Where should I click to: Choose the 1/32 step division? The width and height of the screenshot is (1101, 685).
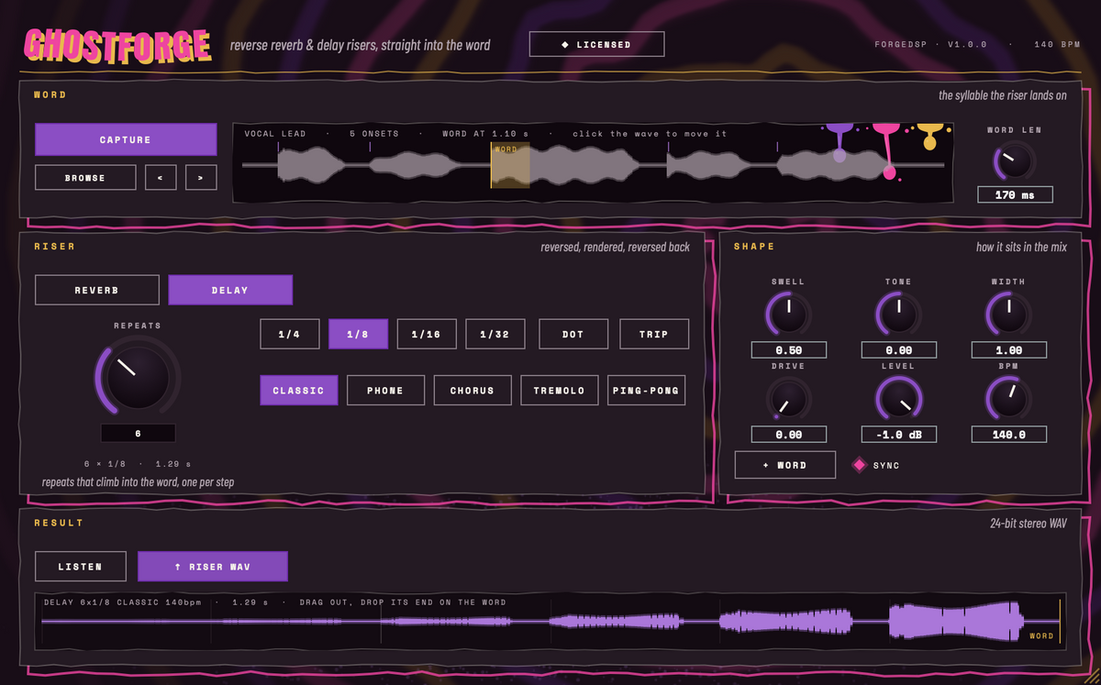495,334
